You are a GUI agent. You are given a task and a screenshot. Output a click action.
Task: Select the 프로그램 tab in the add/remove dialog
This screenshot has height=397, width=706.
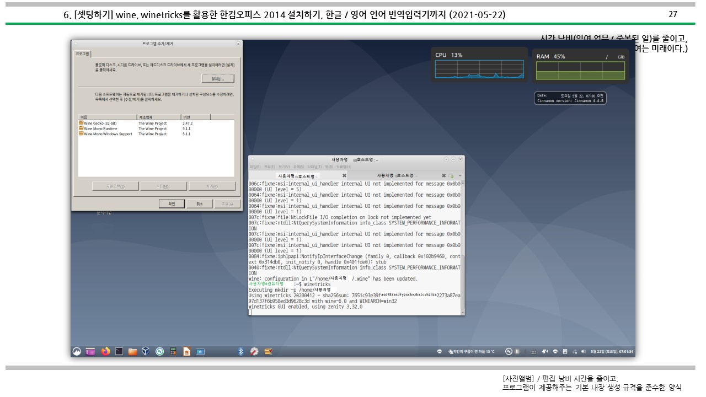82,54
